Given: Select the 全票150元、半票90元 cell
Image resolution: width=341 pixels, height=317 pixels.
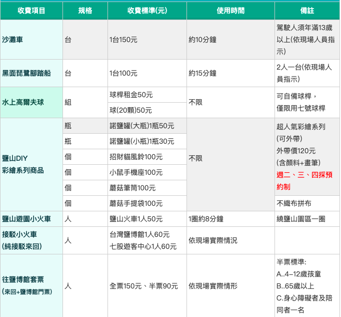Looking at the screenshot, I should tap(147, 285).
